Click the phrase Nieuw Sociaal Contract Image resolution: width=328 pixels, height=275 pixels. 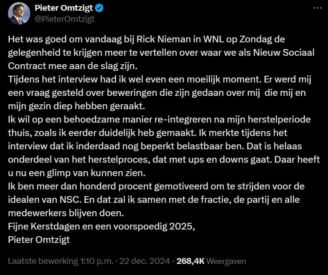[x=161, y=59]
